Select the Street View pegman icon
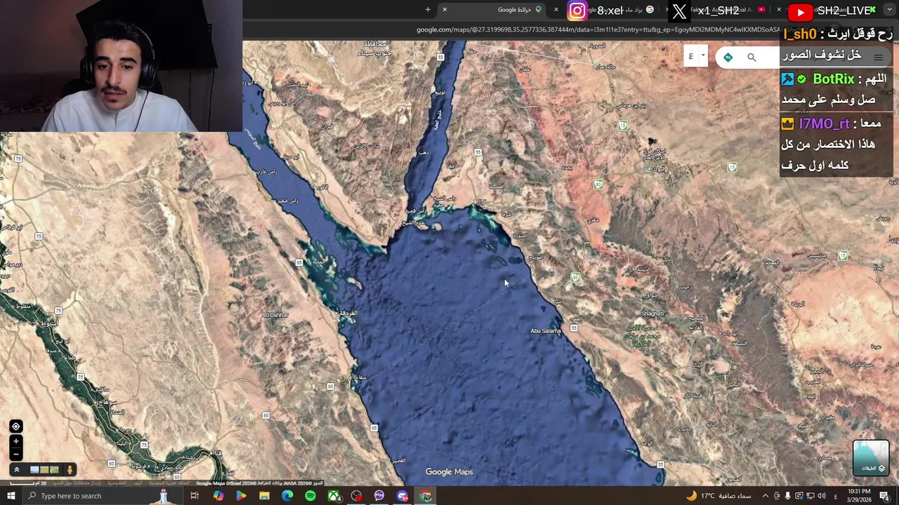899x505 pixels. (x=70, y=470)
